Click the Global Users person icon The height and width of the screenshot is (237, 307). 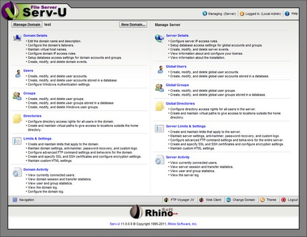[160, 69]
